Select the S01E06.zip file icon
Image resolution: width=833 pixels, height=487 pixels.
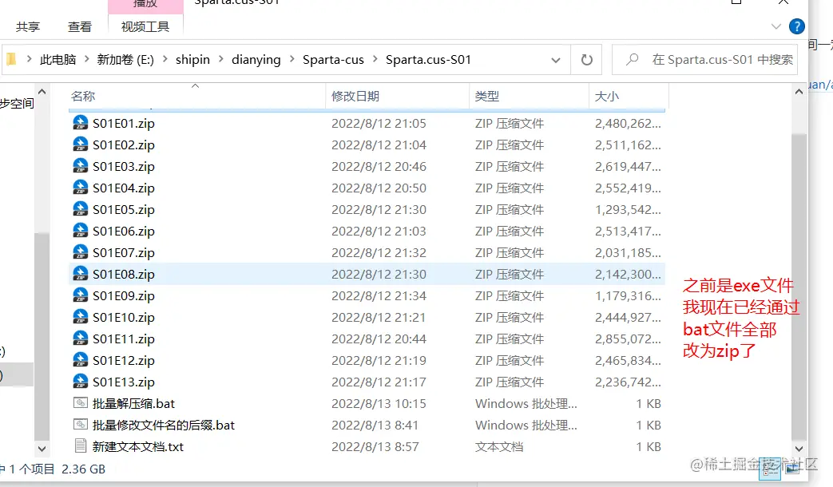pos(80,231)
